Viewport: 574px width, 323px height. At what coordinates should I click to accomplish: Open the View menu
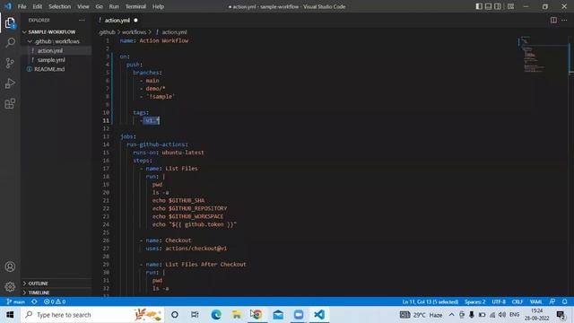[83, 6]
